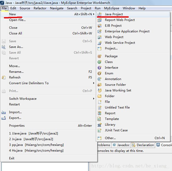Expand the New submenu arrow
The height and width of the screenshot is (171, 172).
pyautogui.click(x=94, y=14)
